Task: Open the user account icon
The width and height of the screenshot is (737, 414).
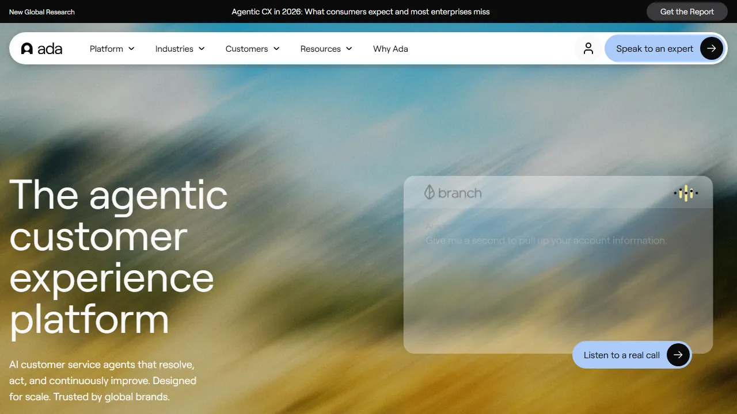Action: 588,48
